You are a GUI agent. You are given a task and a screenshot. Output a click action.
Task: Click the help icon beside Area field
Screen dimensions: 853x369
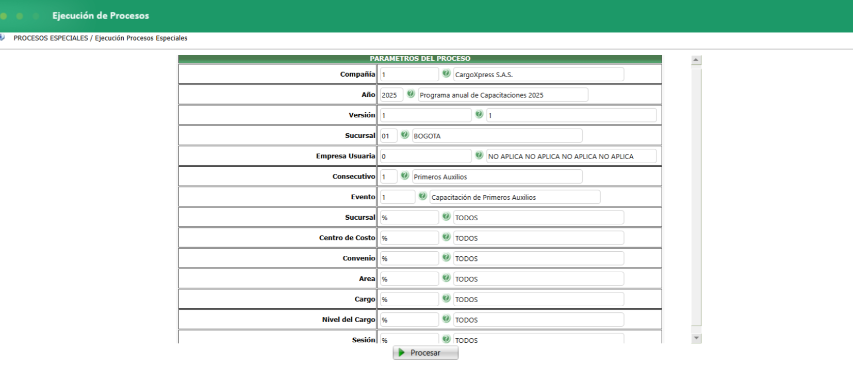coord(446,278)
